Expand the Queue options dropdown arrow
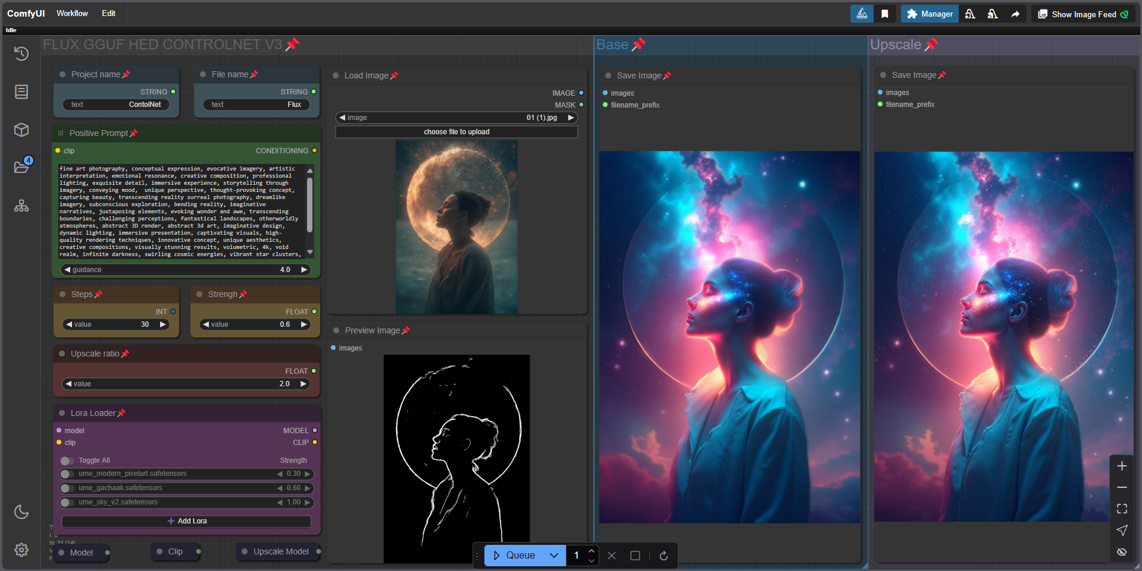Image resolution: width=1142 pixels, height=571 pixels. click(x=554, y=556)
